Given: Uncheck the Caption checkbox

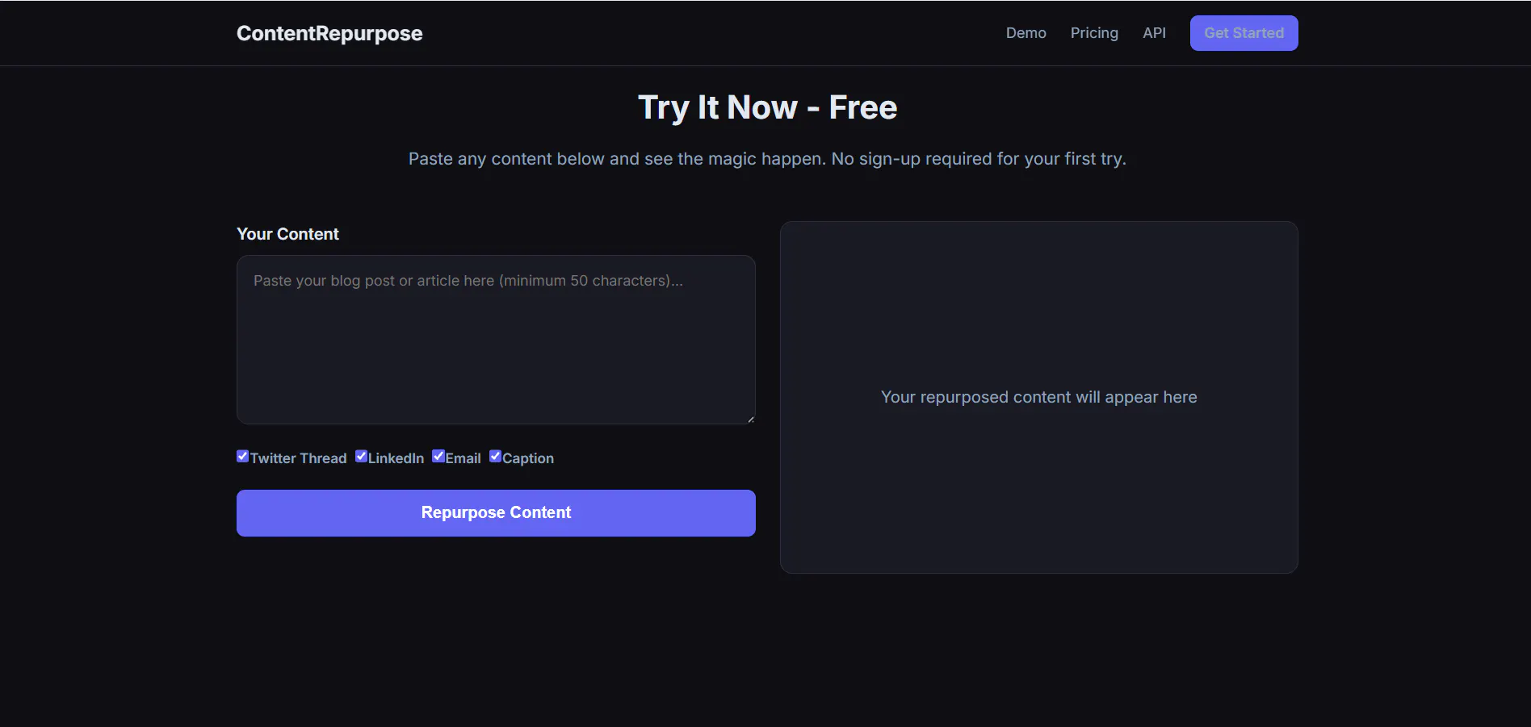Looking at the screenshot, I should point(495,457).
